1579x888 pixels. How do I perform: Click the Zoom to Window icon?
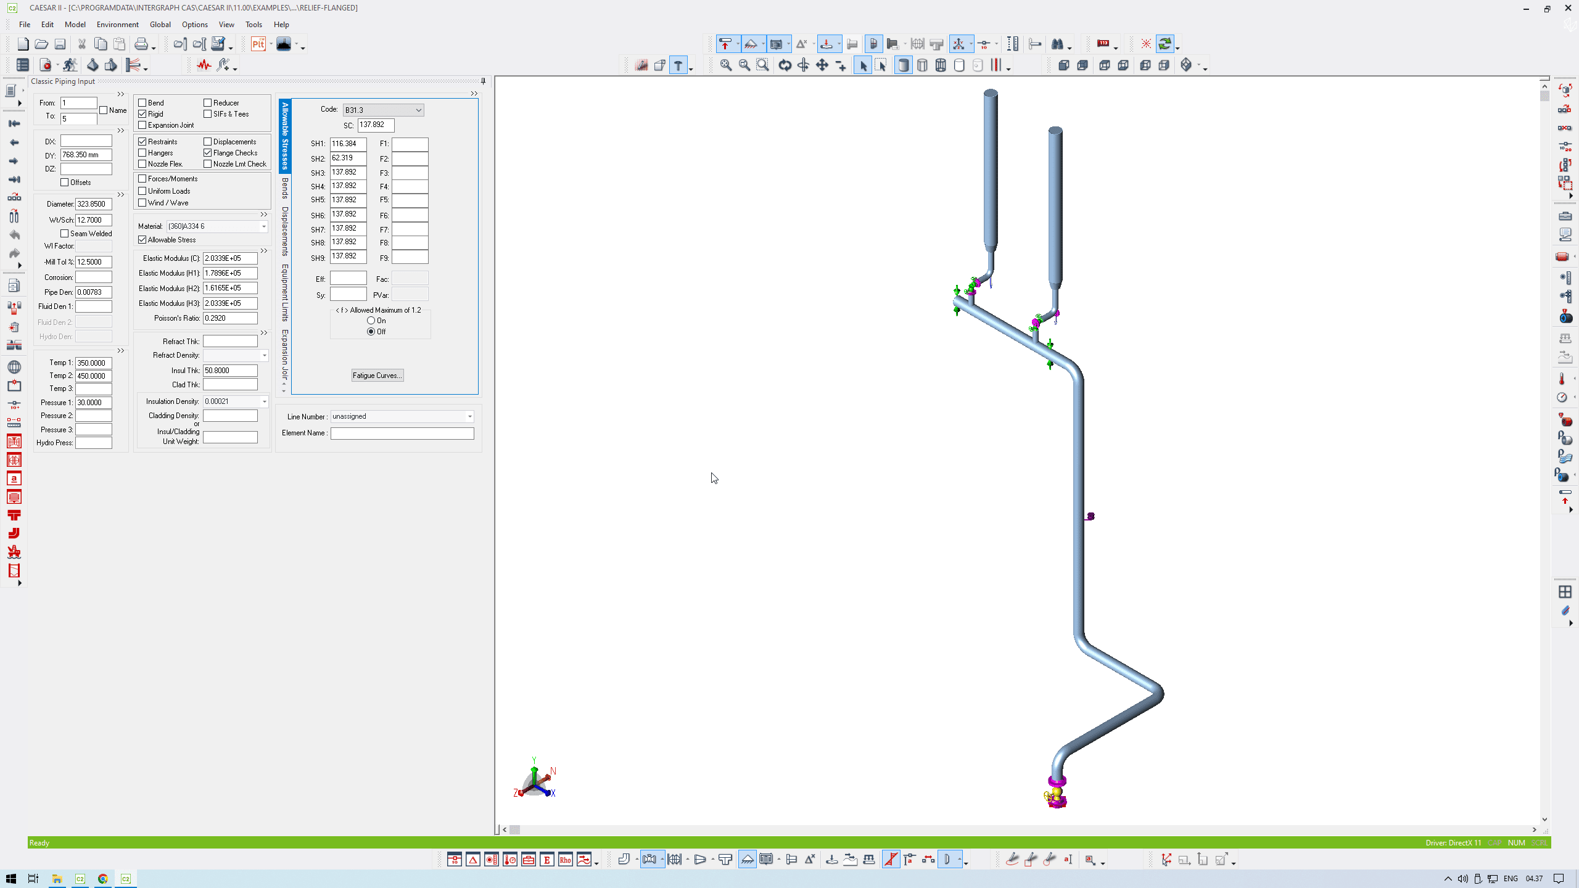pyautogui.click(x=763, y=65)
